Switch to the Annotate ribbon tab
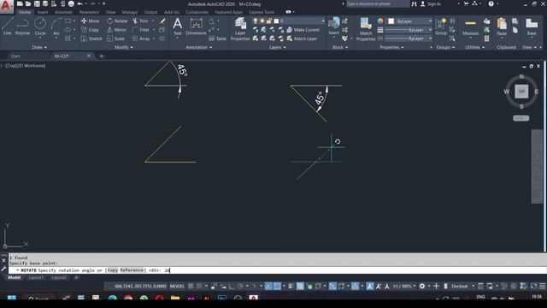The height and width of the screenshot is (308, 547). 63,12
